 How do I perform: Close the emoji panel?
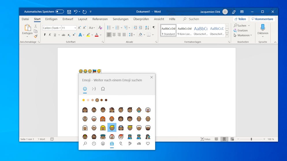[x=152, y=77]
